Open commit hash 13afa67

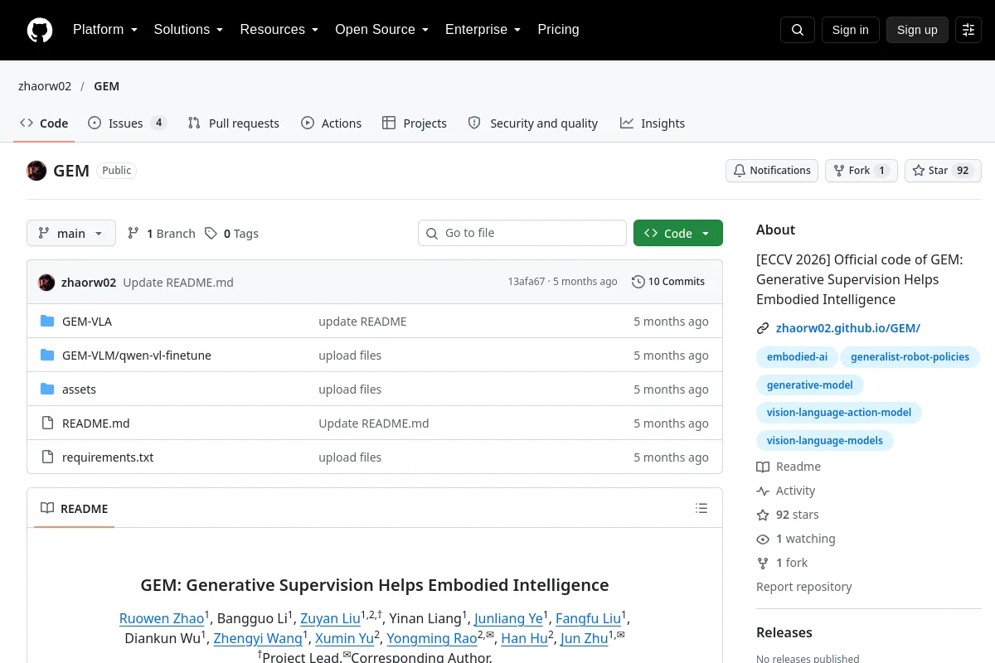[527, 282]
